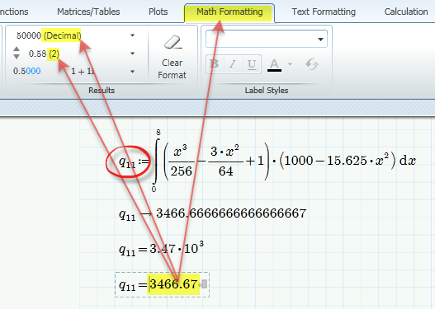
Task: Open the Calculation tab
Action: (x=406, y=12)
